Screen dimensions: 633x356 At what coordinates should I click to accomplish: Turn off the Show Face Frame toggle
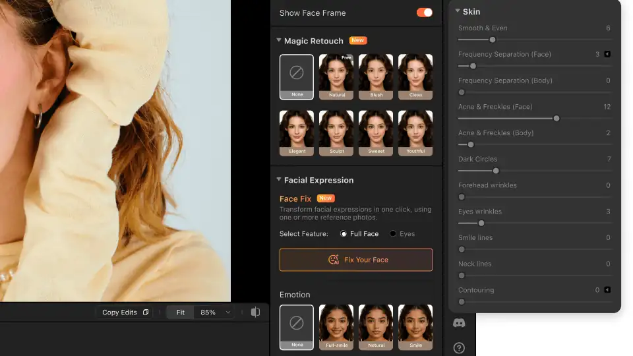pyautogui.click(x=424, y=13)
